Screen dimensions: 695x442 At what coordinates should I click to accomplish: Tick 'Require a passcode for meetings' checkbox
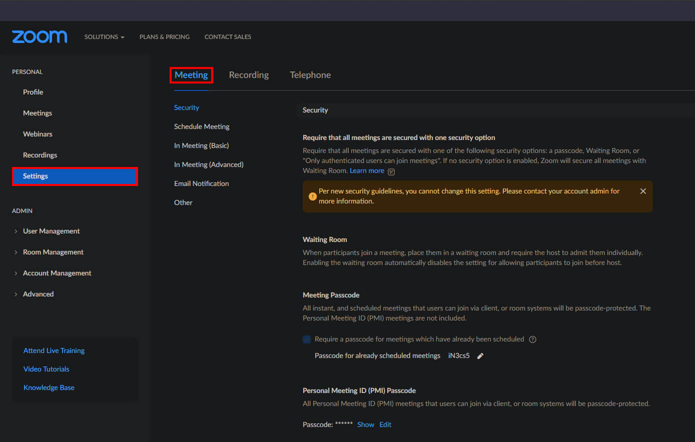tap(307, 339)
